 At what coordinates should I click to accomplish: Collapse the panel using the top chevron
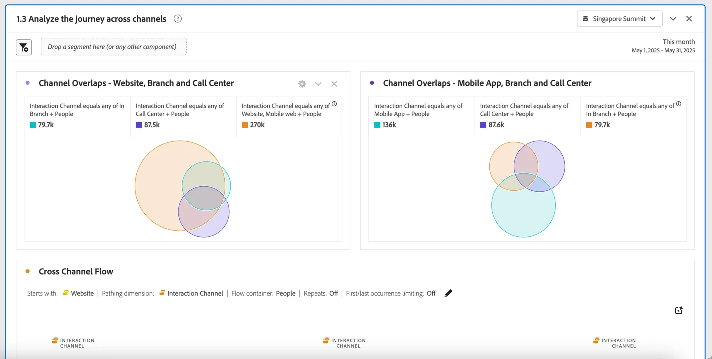pyautogui.click(x=673, y=19)
